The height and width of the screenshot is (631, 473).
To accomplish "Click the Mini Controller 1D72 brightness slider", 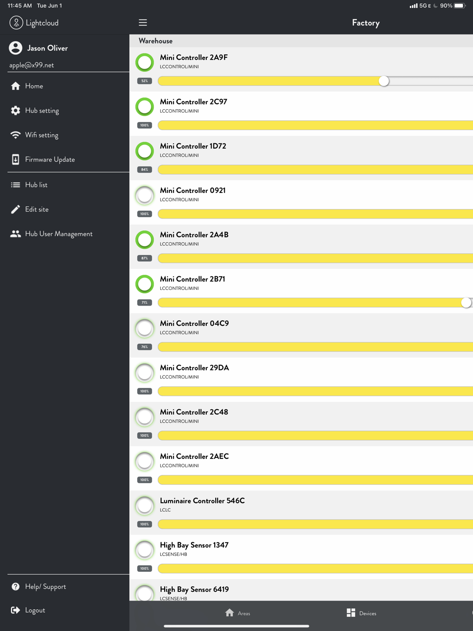I will tap(315, 170).
